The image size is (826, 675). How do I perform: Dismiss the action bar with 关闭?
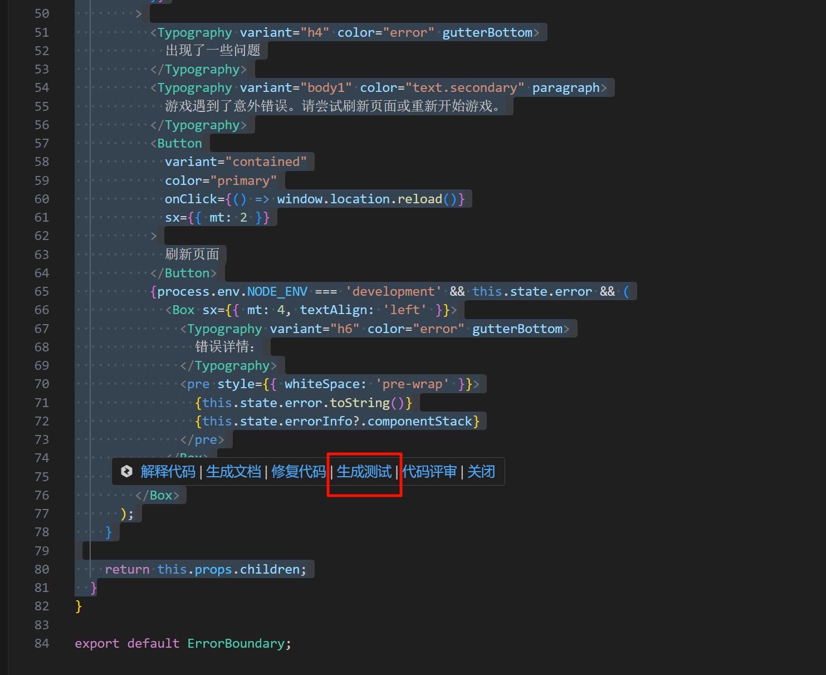point(481,472)
